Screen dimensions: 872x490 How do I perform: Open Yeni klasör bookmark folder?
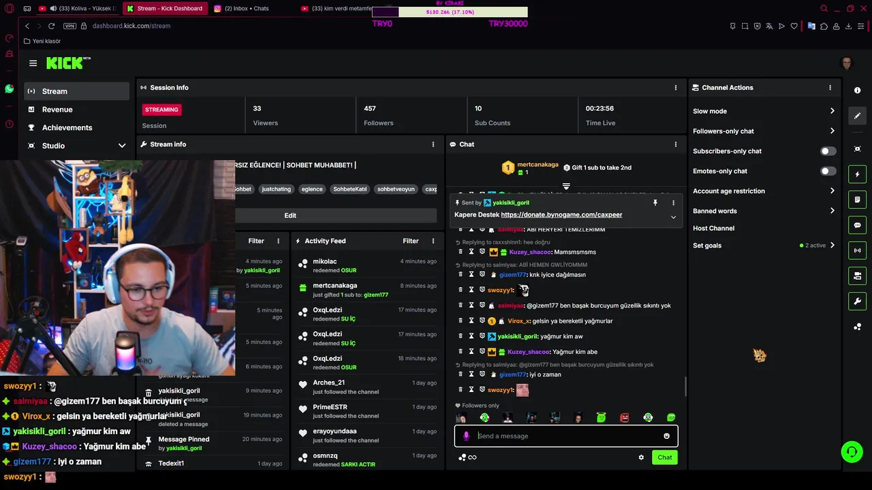click(x=42, y=41)
